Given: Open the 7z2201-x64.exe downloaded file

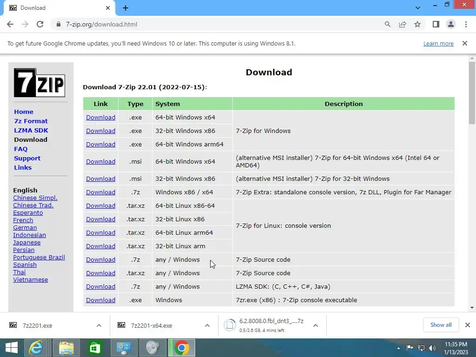Looking at the screenshot, I should pos(152,325).
